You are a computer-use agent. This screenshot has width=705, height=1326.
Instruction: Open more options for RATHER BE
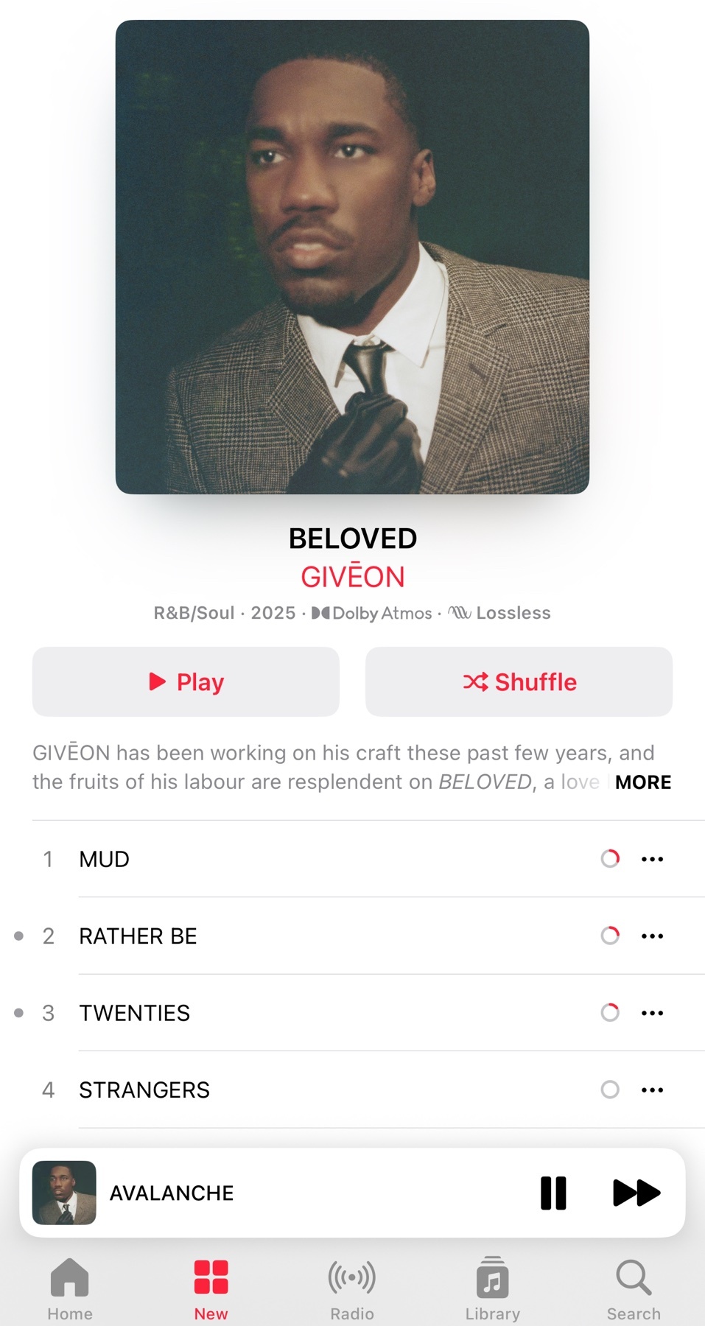pos(652,936)
